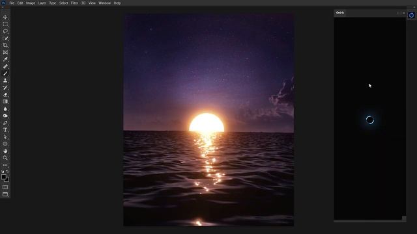Select the Gradient tool
The height and width of the screenshot is (234, 417).
(x=5, y=101)
